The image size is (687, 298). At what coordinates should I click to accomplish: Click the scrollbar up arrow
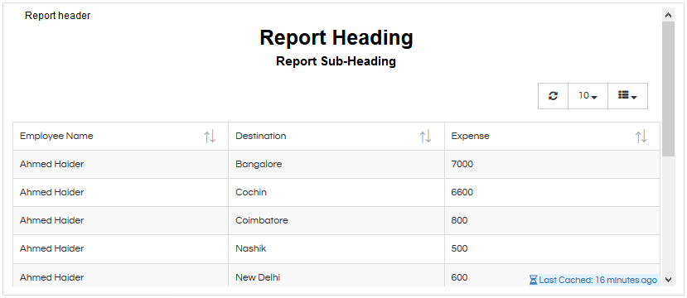coord(668,15)
